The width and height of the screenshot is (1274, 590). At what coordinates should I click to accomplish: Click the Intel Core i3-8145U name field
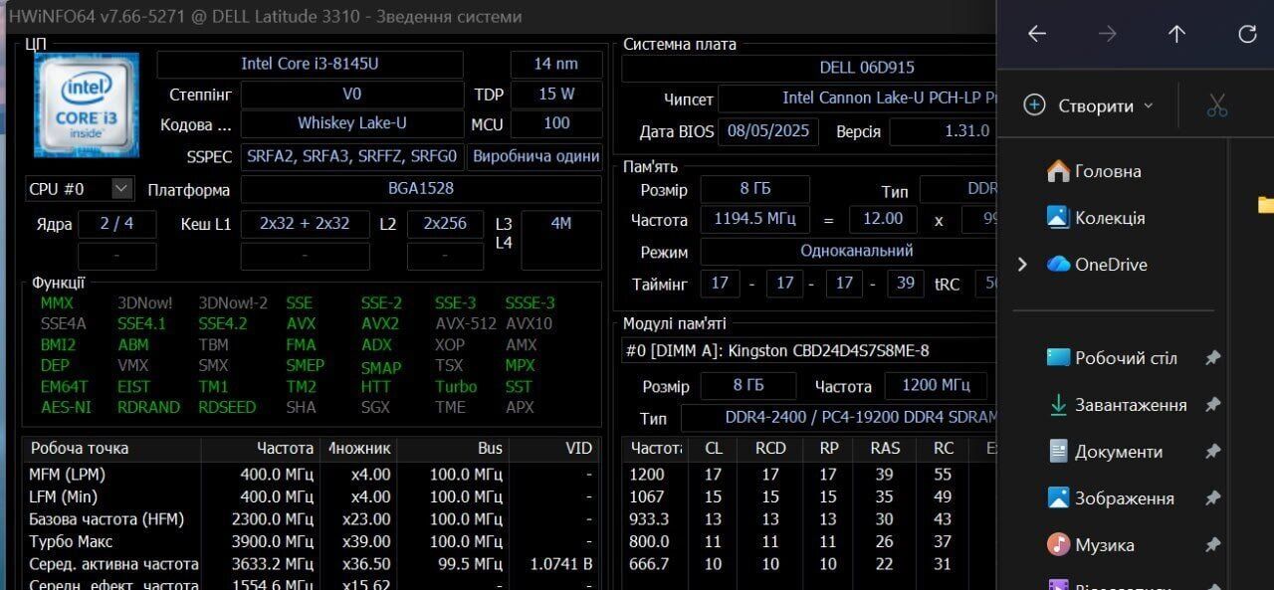point(310,65)
